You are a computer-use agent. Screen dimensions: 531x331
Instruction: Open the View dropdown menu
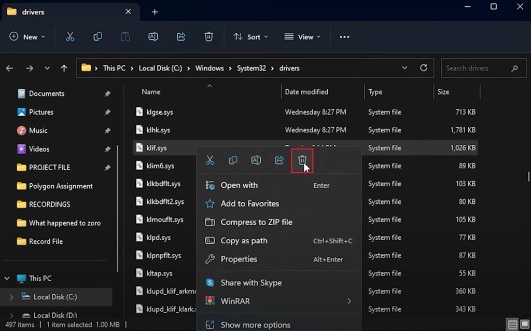click(x=302, y=37)
